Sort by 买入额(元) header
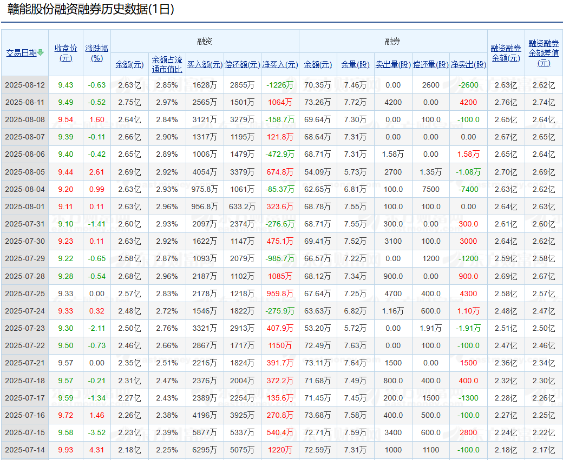 [205, 64]
